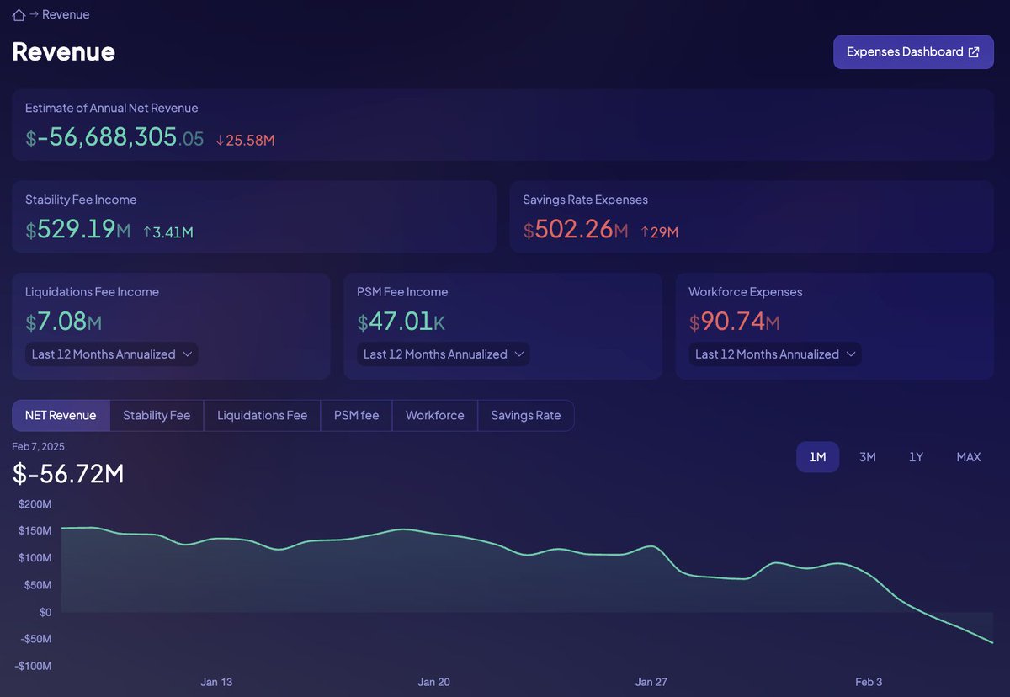Open the Liquidations Fee Income timeframe dropdown
The height and width of the screenshot is (697, 1010).
pyautogui.click(x=110, y=354)
